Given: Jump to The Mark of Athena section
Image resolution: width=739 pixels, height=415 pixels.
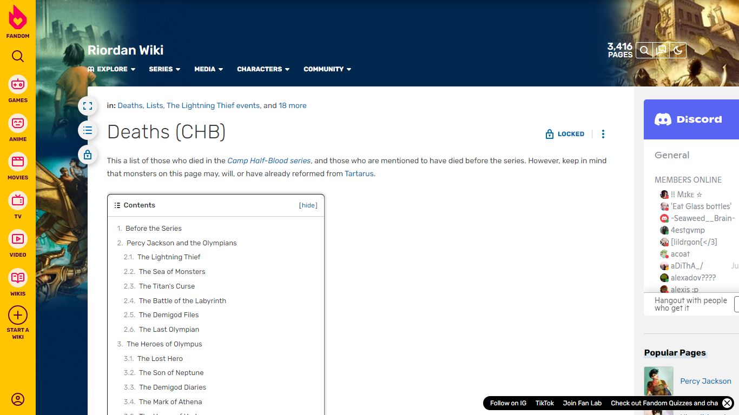Looking at the screenshot, I should click(x=170, y=401).
